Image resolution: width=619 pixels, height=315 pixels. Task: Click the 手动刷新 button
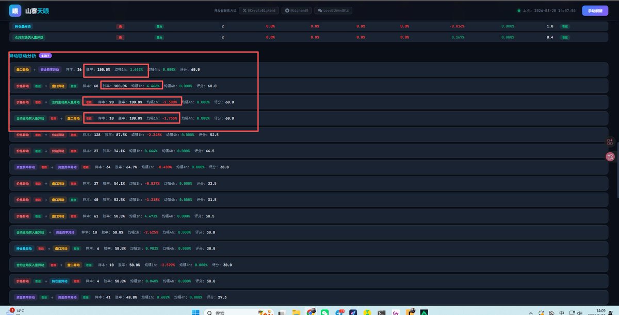595,10
